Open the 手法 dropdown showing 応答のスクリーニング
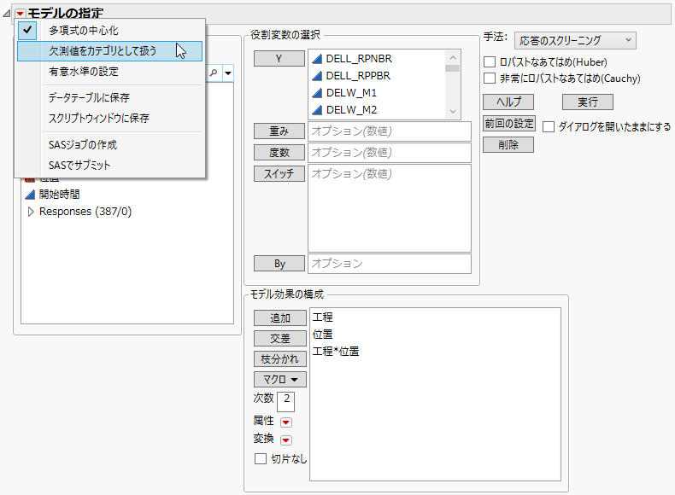The height and width of the screenshot is (495, 675). click(x=575, y=40)
